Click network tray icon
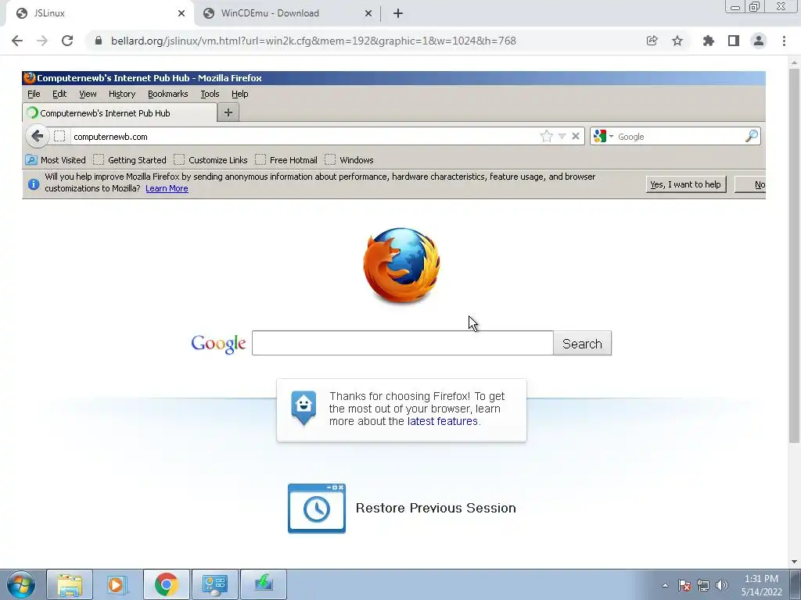This screenshot has width=801, height=600. pyautogui.click(x=703, y=585)
